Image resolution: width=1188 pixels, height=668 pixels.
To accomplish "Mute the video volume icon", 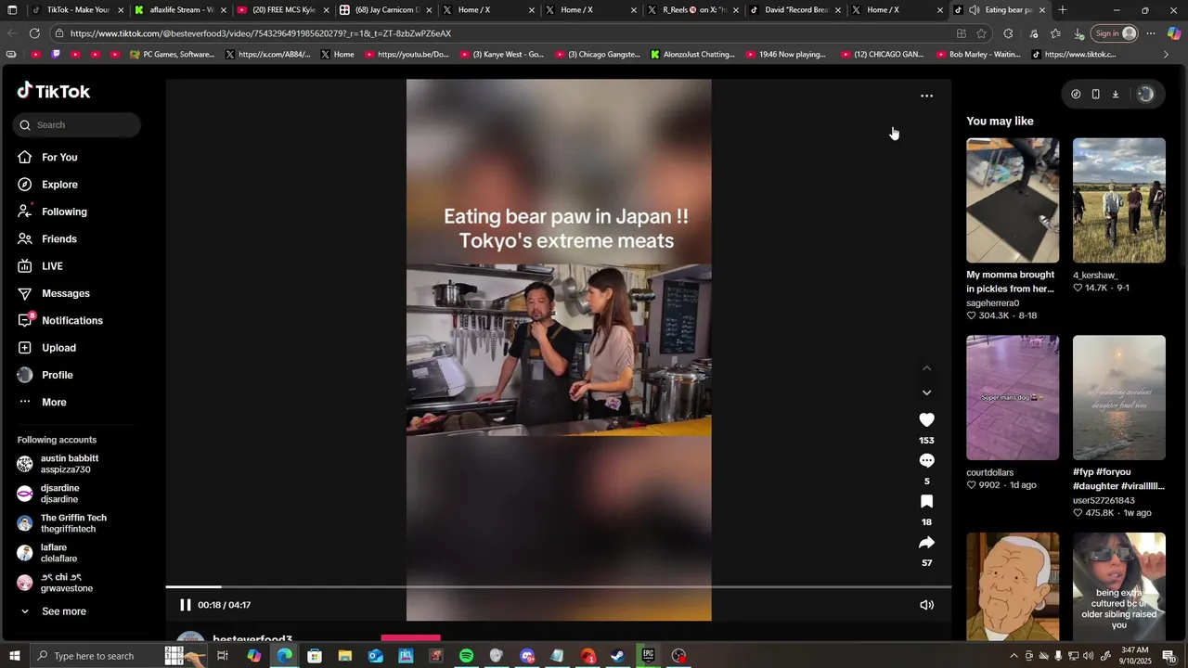I will tap(926, 605).
